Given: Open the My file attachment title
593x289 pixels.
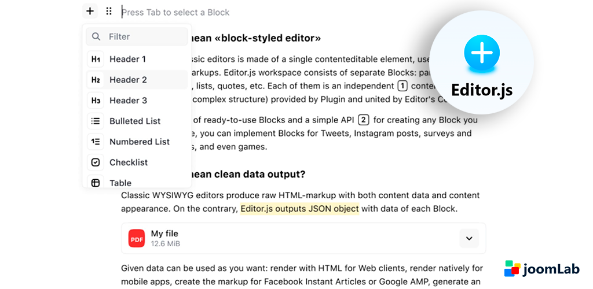Looking at the screenshot, I should (164, 234).
